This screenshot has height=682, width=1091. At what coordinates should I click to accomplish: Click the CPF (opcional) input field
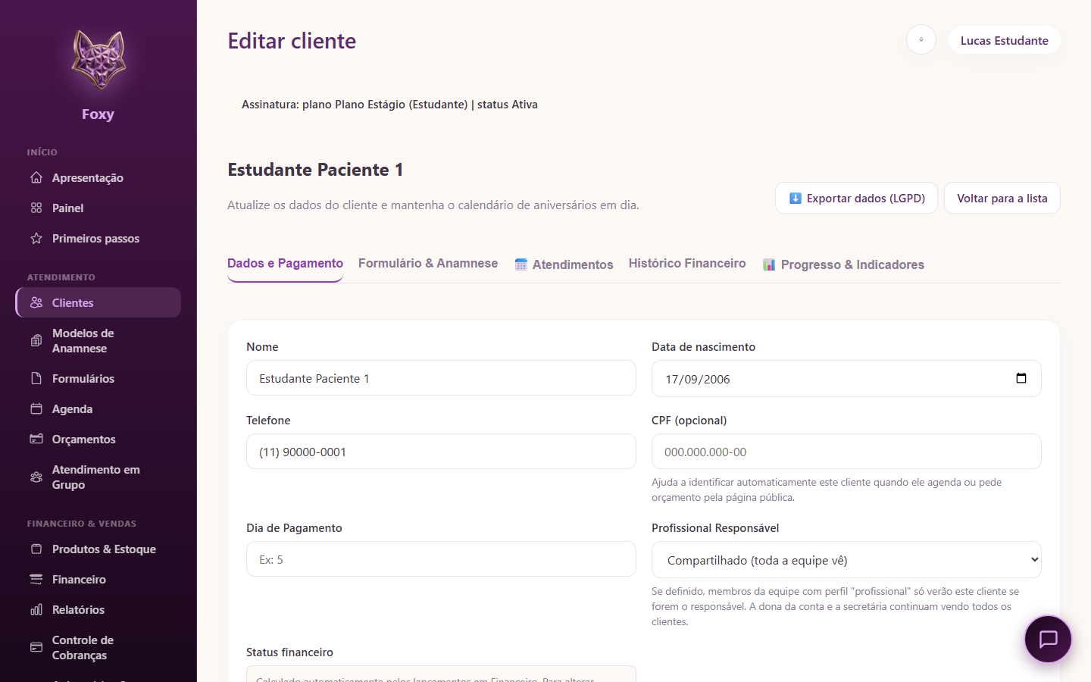coord(846,452)
